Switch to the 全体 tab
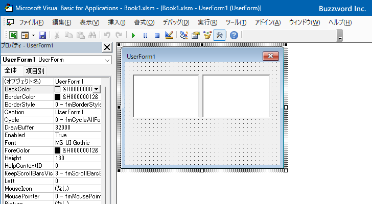The width and height of the screenshot is (372, 204). [11, 70]
